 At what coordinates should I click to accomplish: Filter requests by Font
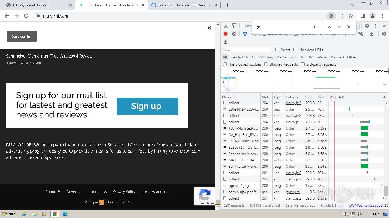pyautogui.click(x=293, y=57)
